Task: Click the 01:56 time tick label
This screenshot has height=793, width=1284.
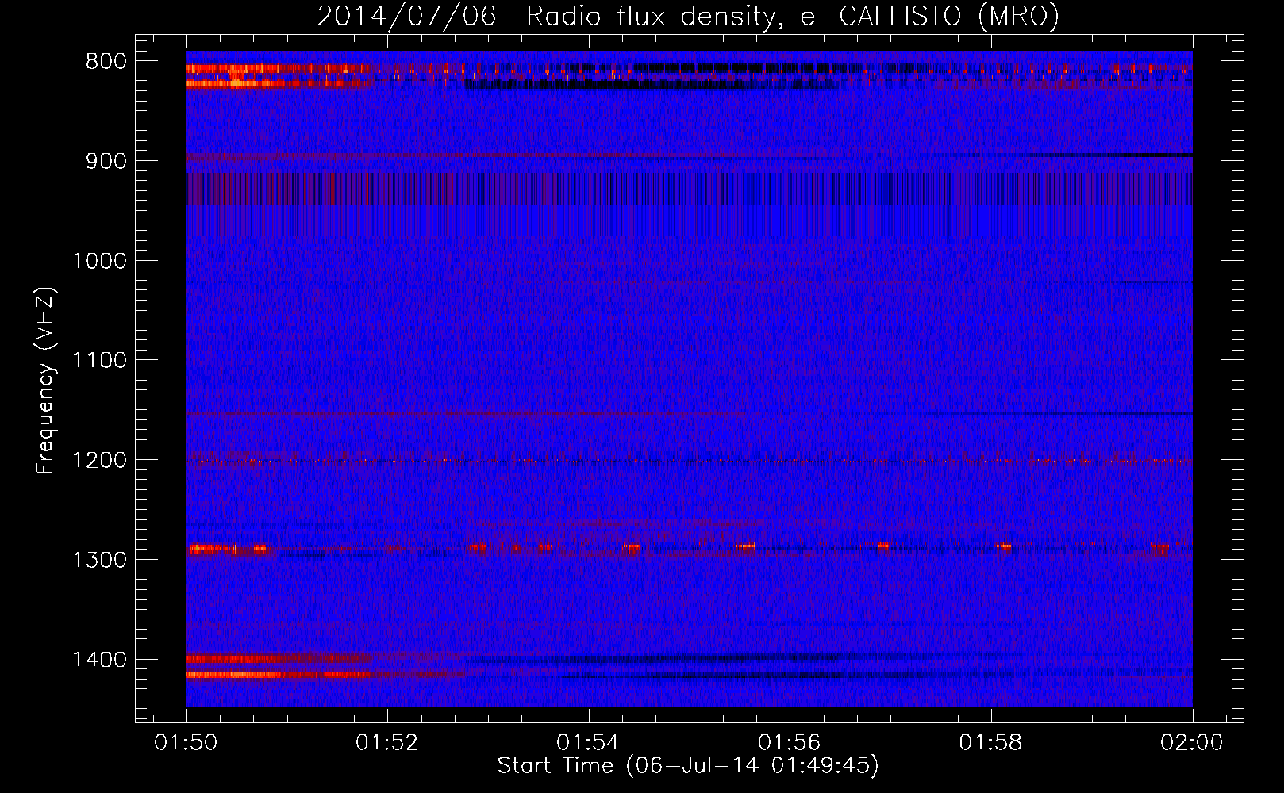Action: [790, 742]
